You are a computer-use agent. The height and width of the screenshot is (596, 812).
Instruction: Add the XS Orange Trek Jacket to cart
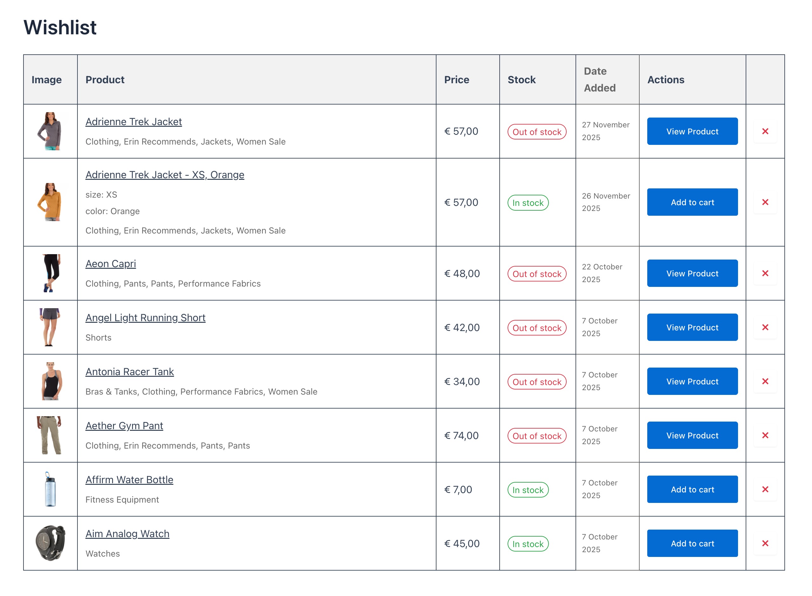pos(692,202)
